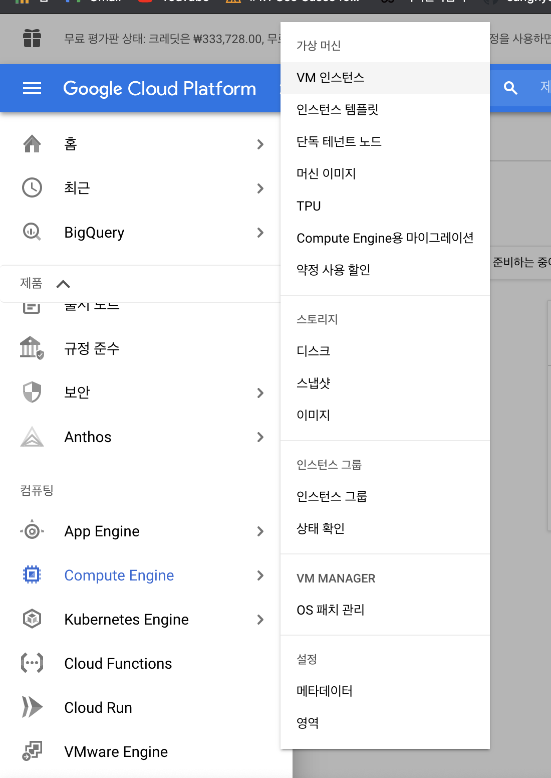Viewport: 551px width, 778px height.
Task: Expand the BigQuery submenu chevron
Action: (x=260, y=233)
